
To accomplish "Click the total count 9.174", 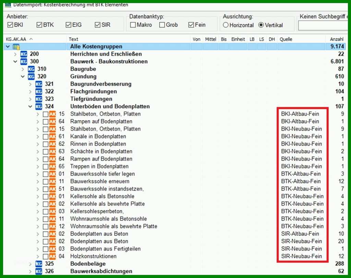I will (337, 47).
